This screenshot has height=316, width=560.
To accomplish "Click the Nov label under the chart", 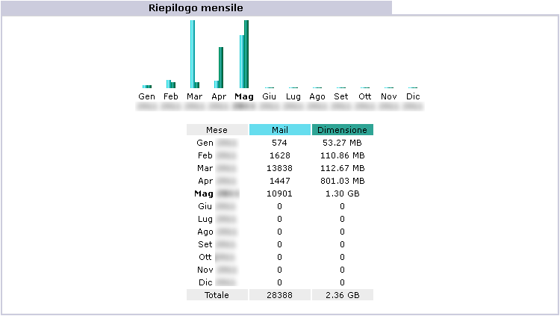I will pyautogui.click(x=389, y=96).
